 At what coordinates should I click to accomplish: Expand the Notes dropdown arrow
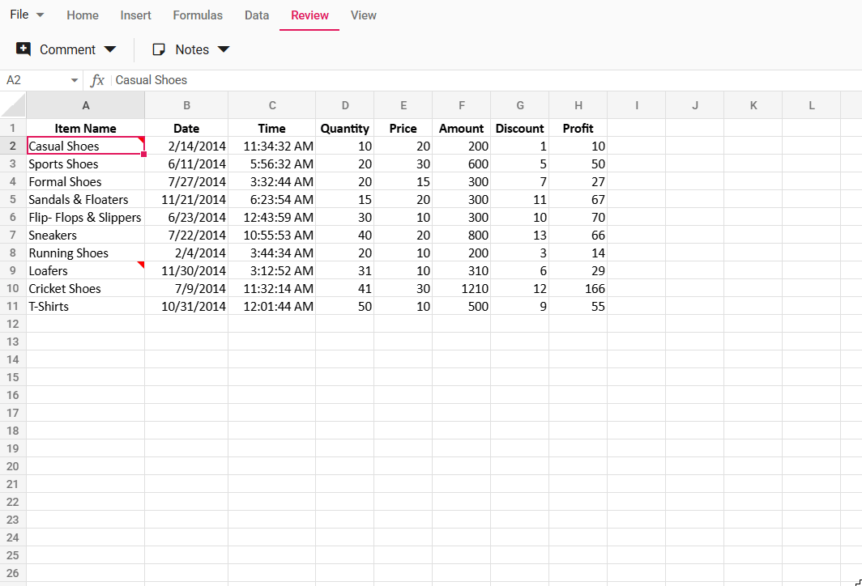(224, 49)
